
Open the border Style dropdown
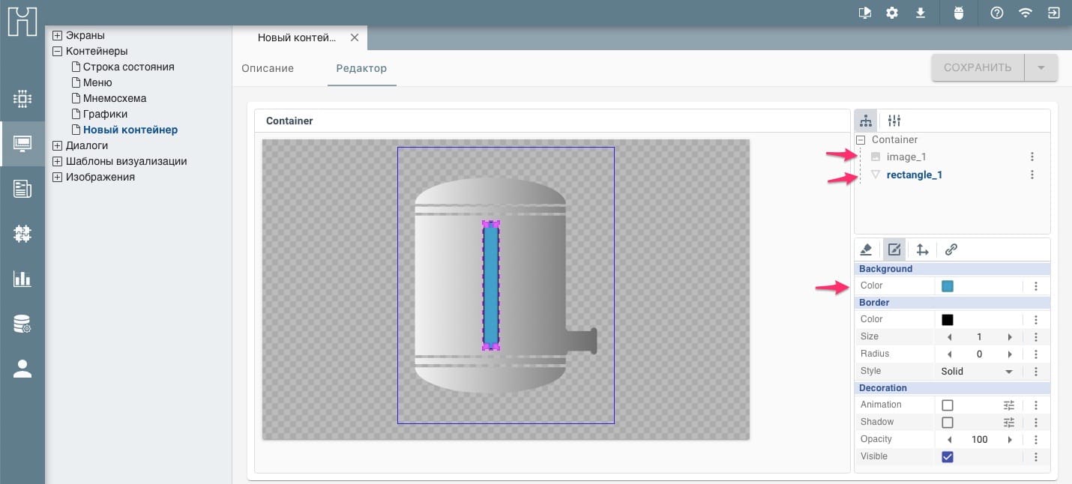(977, 372)
